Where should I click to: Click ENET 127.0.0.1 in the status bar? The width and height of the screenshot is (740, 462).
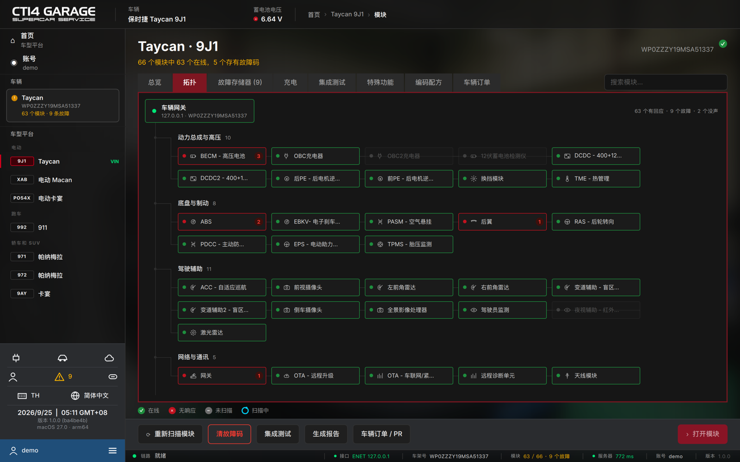point(371,456)
